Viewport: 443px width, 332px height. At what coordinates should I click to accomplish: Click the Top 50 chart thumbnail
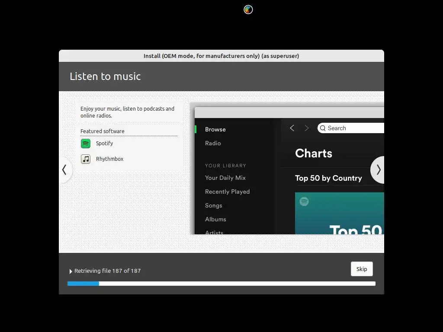(339, 213)
